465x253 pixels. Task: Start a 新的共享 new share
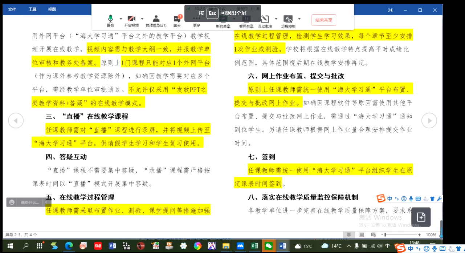[223, 22]
